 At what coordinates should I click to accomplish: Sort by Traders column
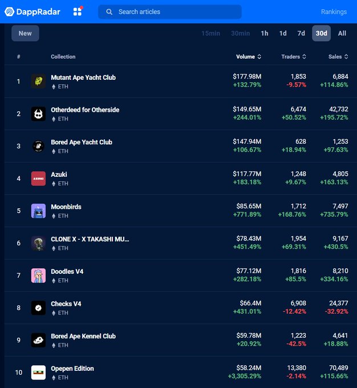point(294,56)
